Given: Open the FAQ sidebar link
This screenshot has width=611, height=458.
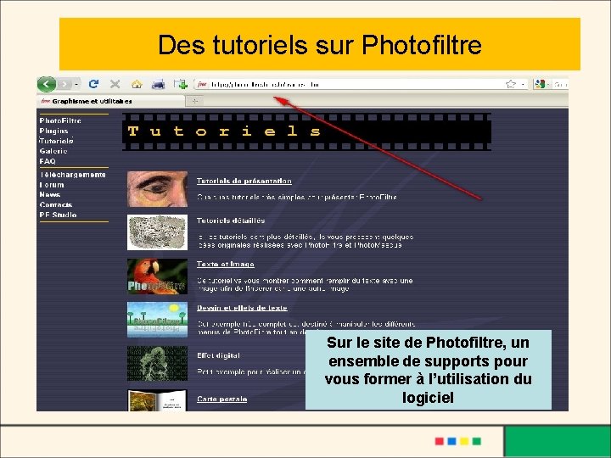Looking at the screenshot, I should (48, 161).
